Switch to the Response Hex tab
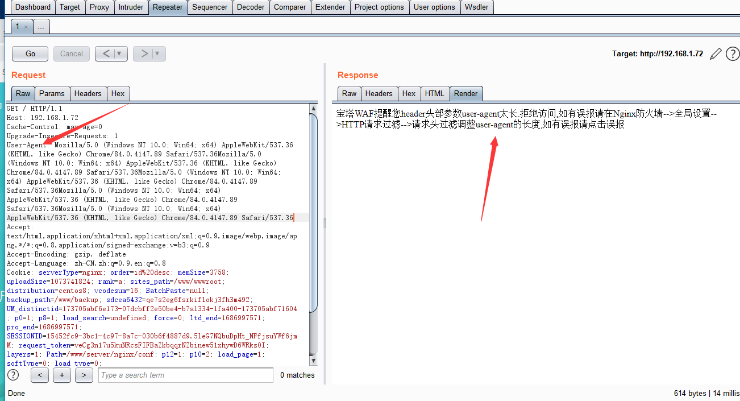This screenshot has height=401, width=740. click(409, 94)
